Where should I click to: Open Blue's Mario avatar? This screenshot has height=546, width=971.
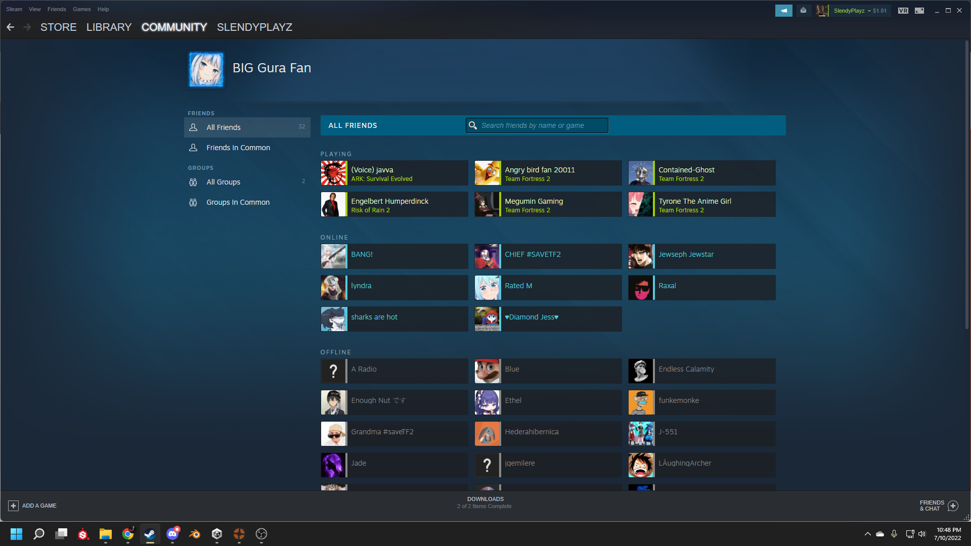[488, 371]
